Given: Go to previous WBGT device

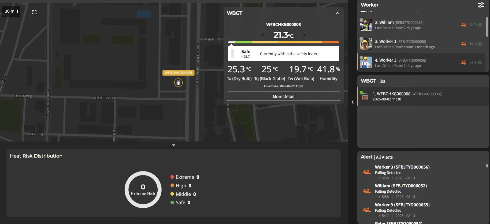Looking at the screenshot, I should [x=263, y=35].
